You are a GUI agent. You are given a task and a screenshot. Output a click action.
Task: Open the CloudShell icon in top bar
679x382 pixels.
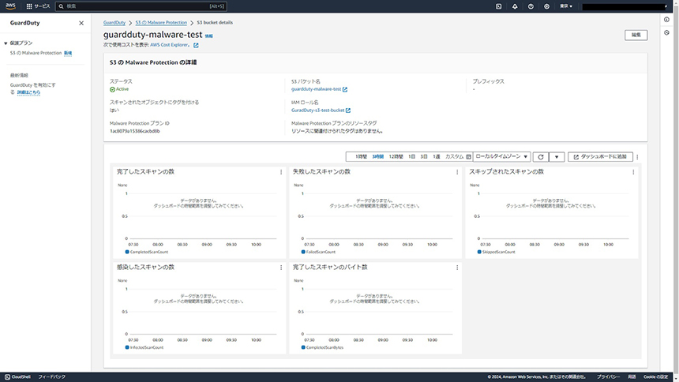498,6
